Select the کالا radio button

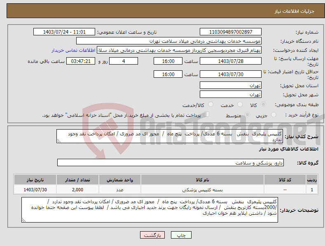click(x=263, y=104)
